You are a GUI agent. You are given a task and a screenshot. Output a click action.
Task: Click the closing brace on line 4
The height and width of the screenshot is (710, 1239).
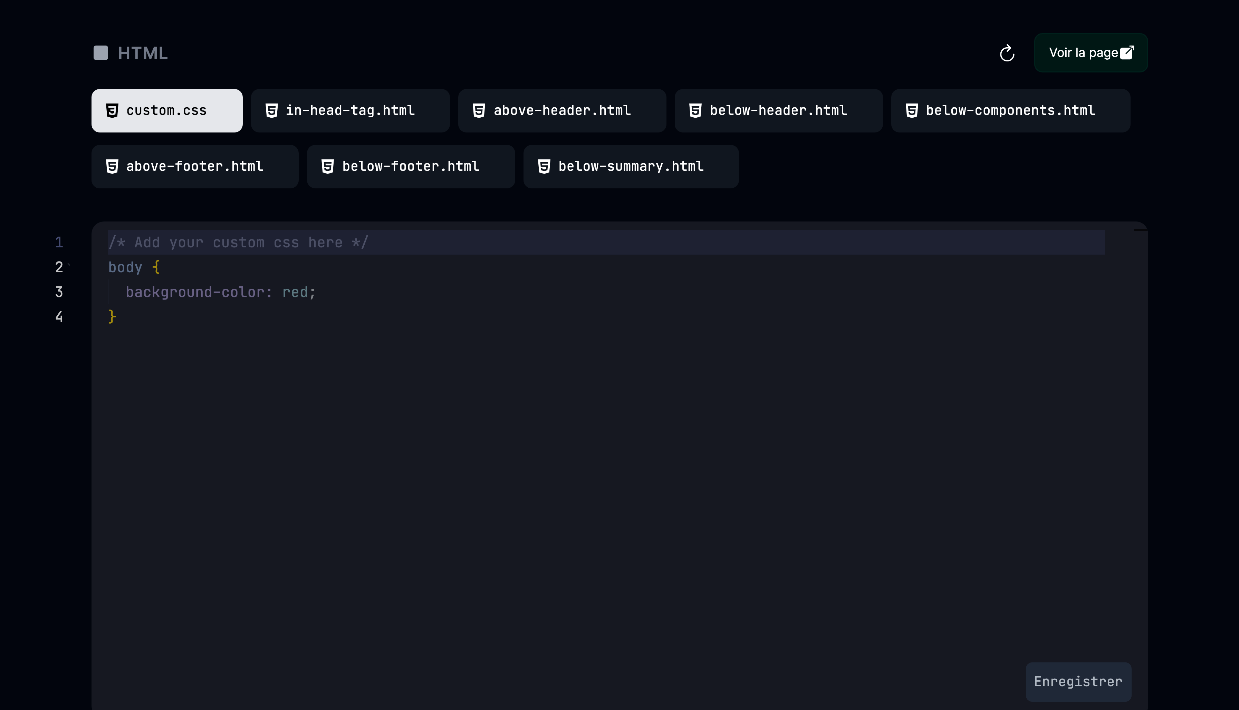point(112,316)
